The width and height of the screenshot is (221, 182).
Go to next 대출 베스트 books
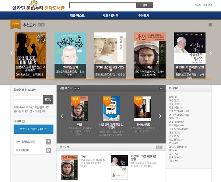[160, 116]
